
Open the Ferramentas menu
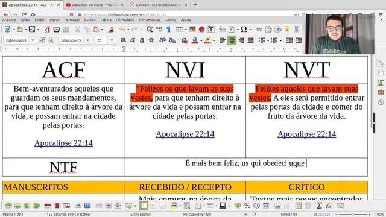point(150,20)
